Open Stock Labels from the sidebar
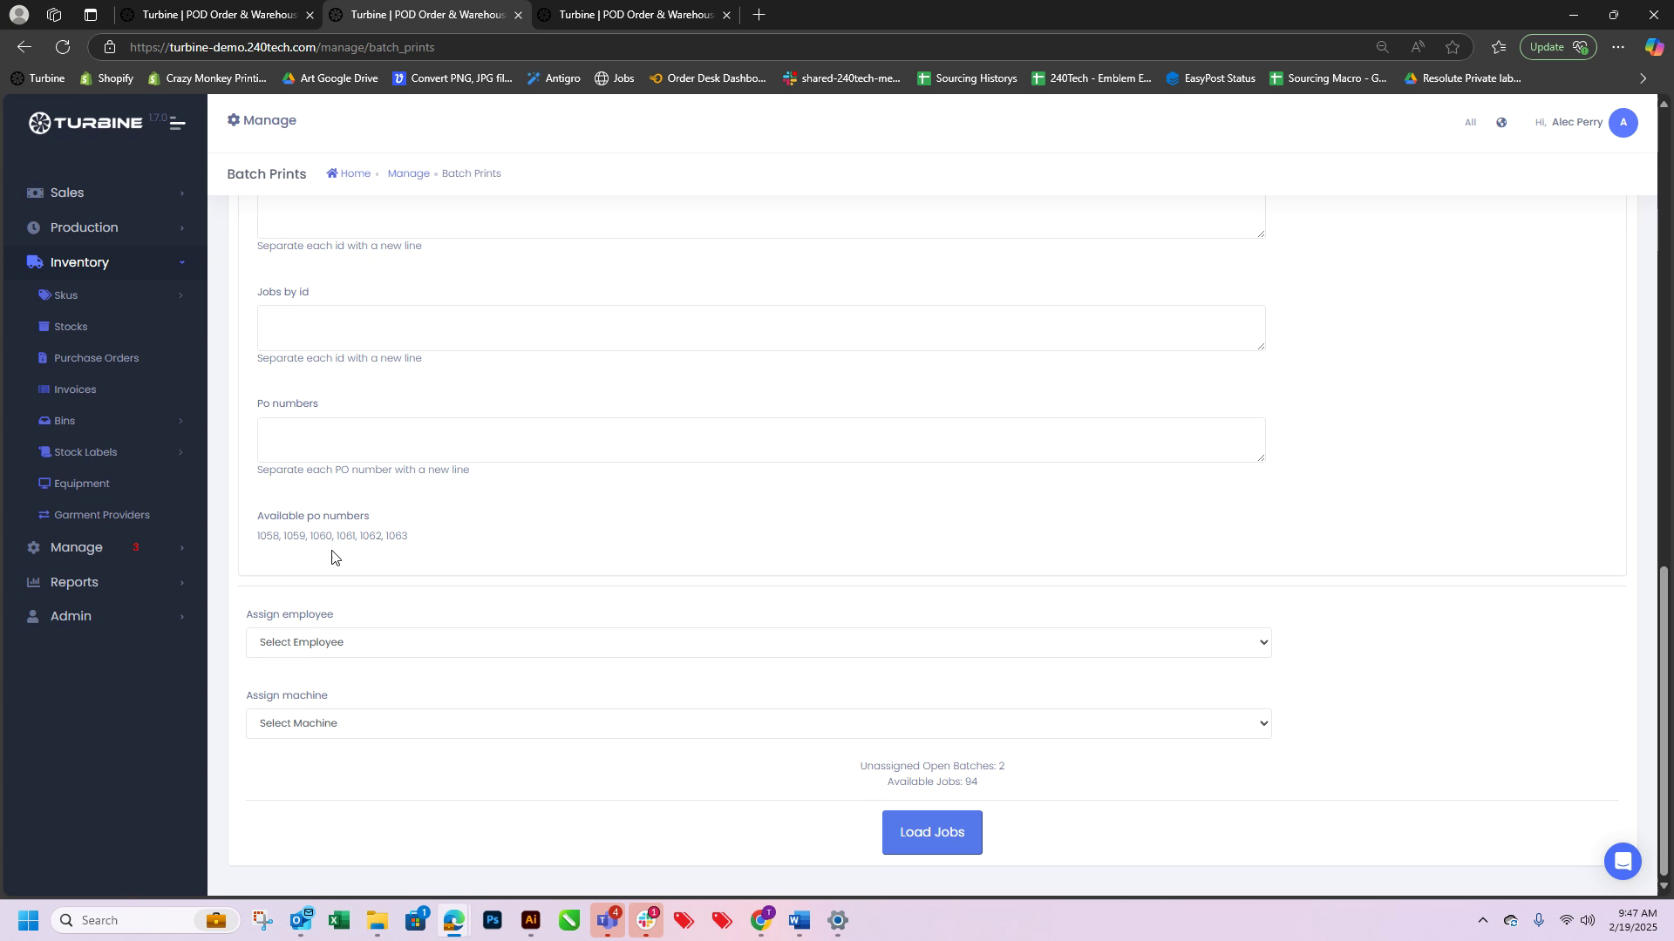The image size is (1674, 941). click(85, 452)
